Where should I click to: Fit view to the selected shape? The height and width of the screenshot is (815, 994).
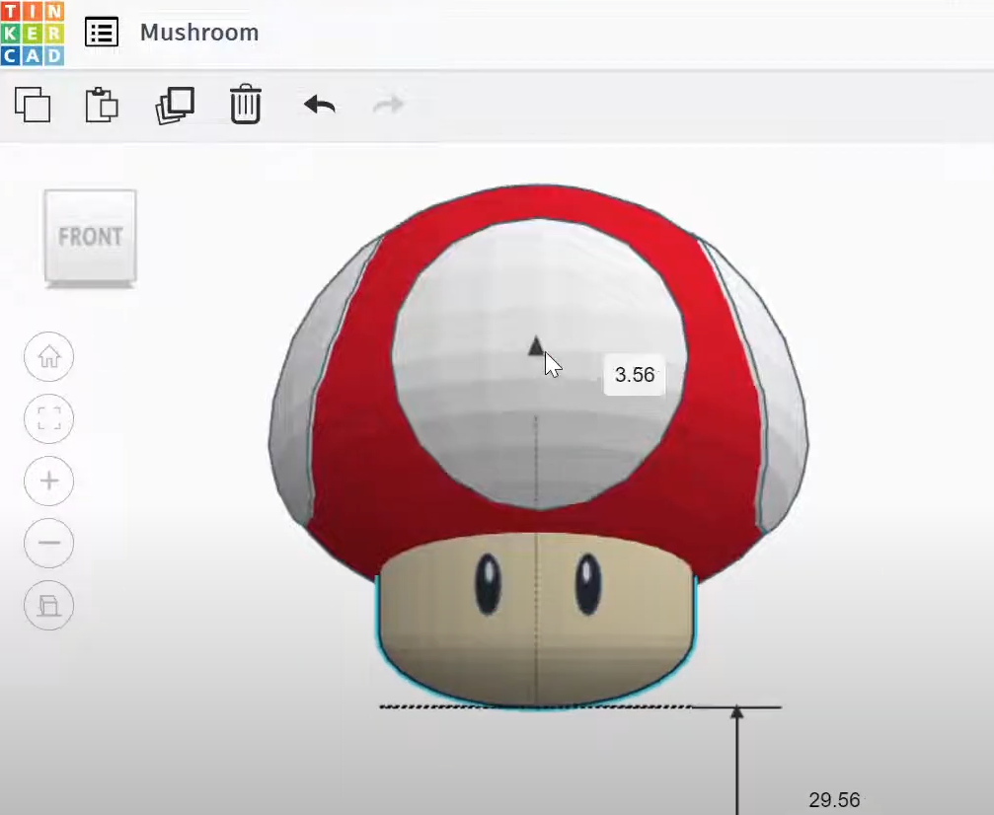click(48, 418)
